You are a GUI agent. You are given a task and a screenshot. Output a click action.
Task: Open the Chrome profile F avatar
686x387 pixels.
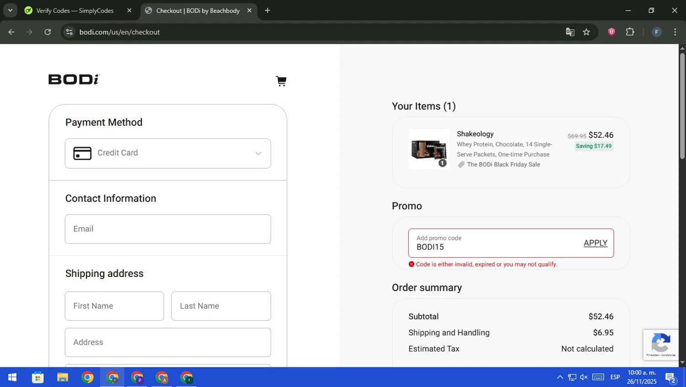[x=657, y=32]
